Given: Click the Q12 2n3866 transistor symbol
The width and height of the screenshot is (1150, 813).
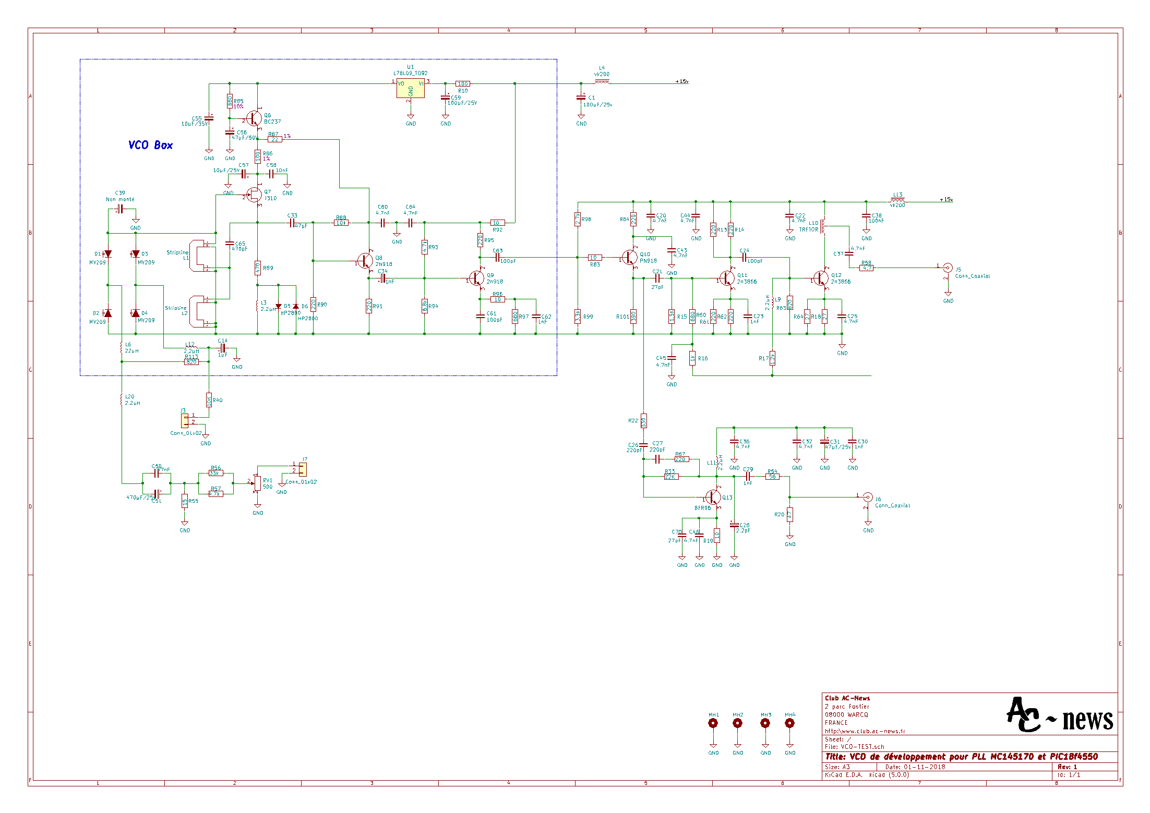Looking at the screenshot, I should [x=820, y=278].
